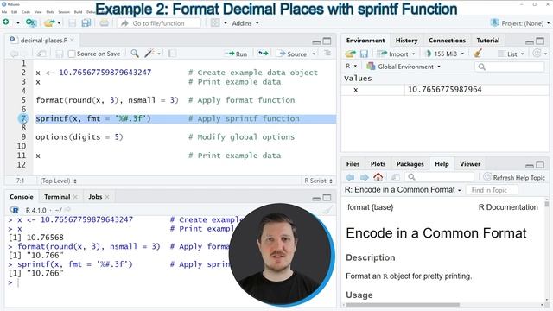Click Save All documents icon

(x=86, y=23)
